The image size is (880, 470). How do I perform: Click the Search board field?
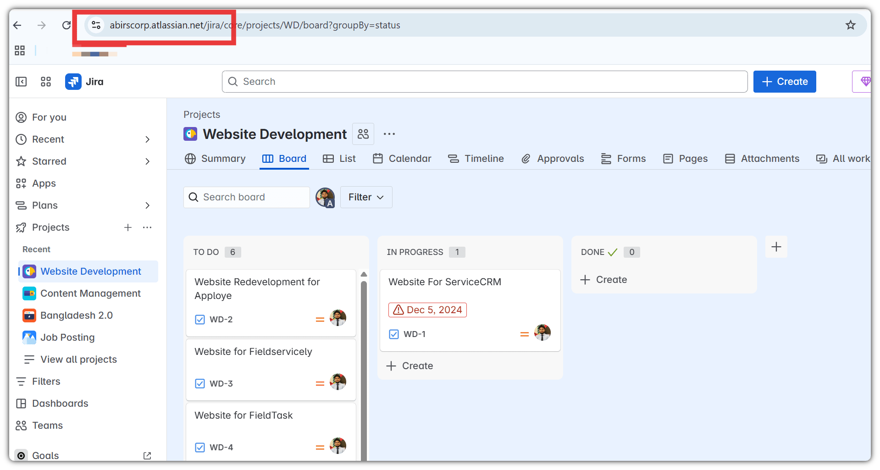(x=247, y=197)
